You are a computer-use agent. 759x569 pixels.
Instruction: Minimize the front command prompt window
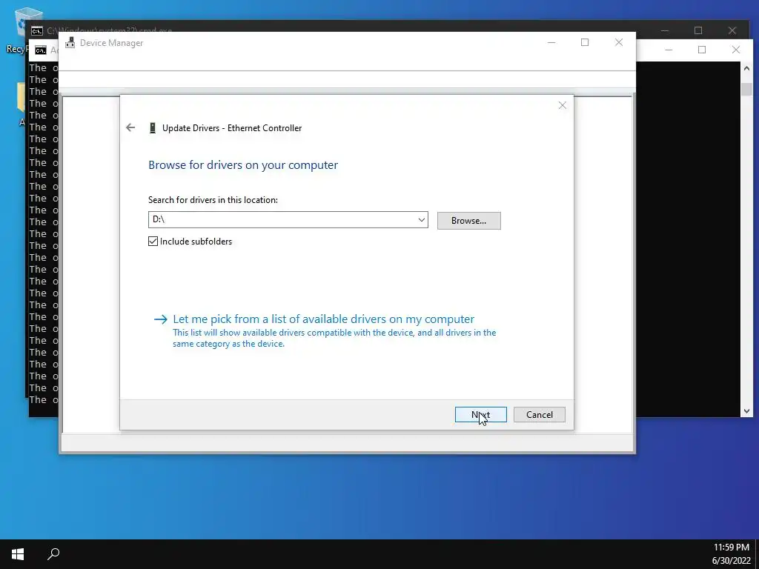point(669,50)
